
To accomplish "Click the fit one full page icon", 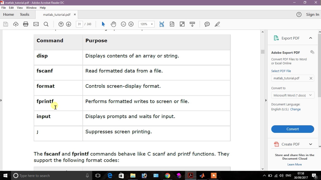I will click(172, 24).
